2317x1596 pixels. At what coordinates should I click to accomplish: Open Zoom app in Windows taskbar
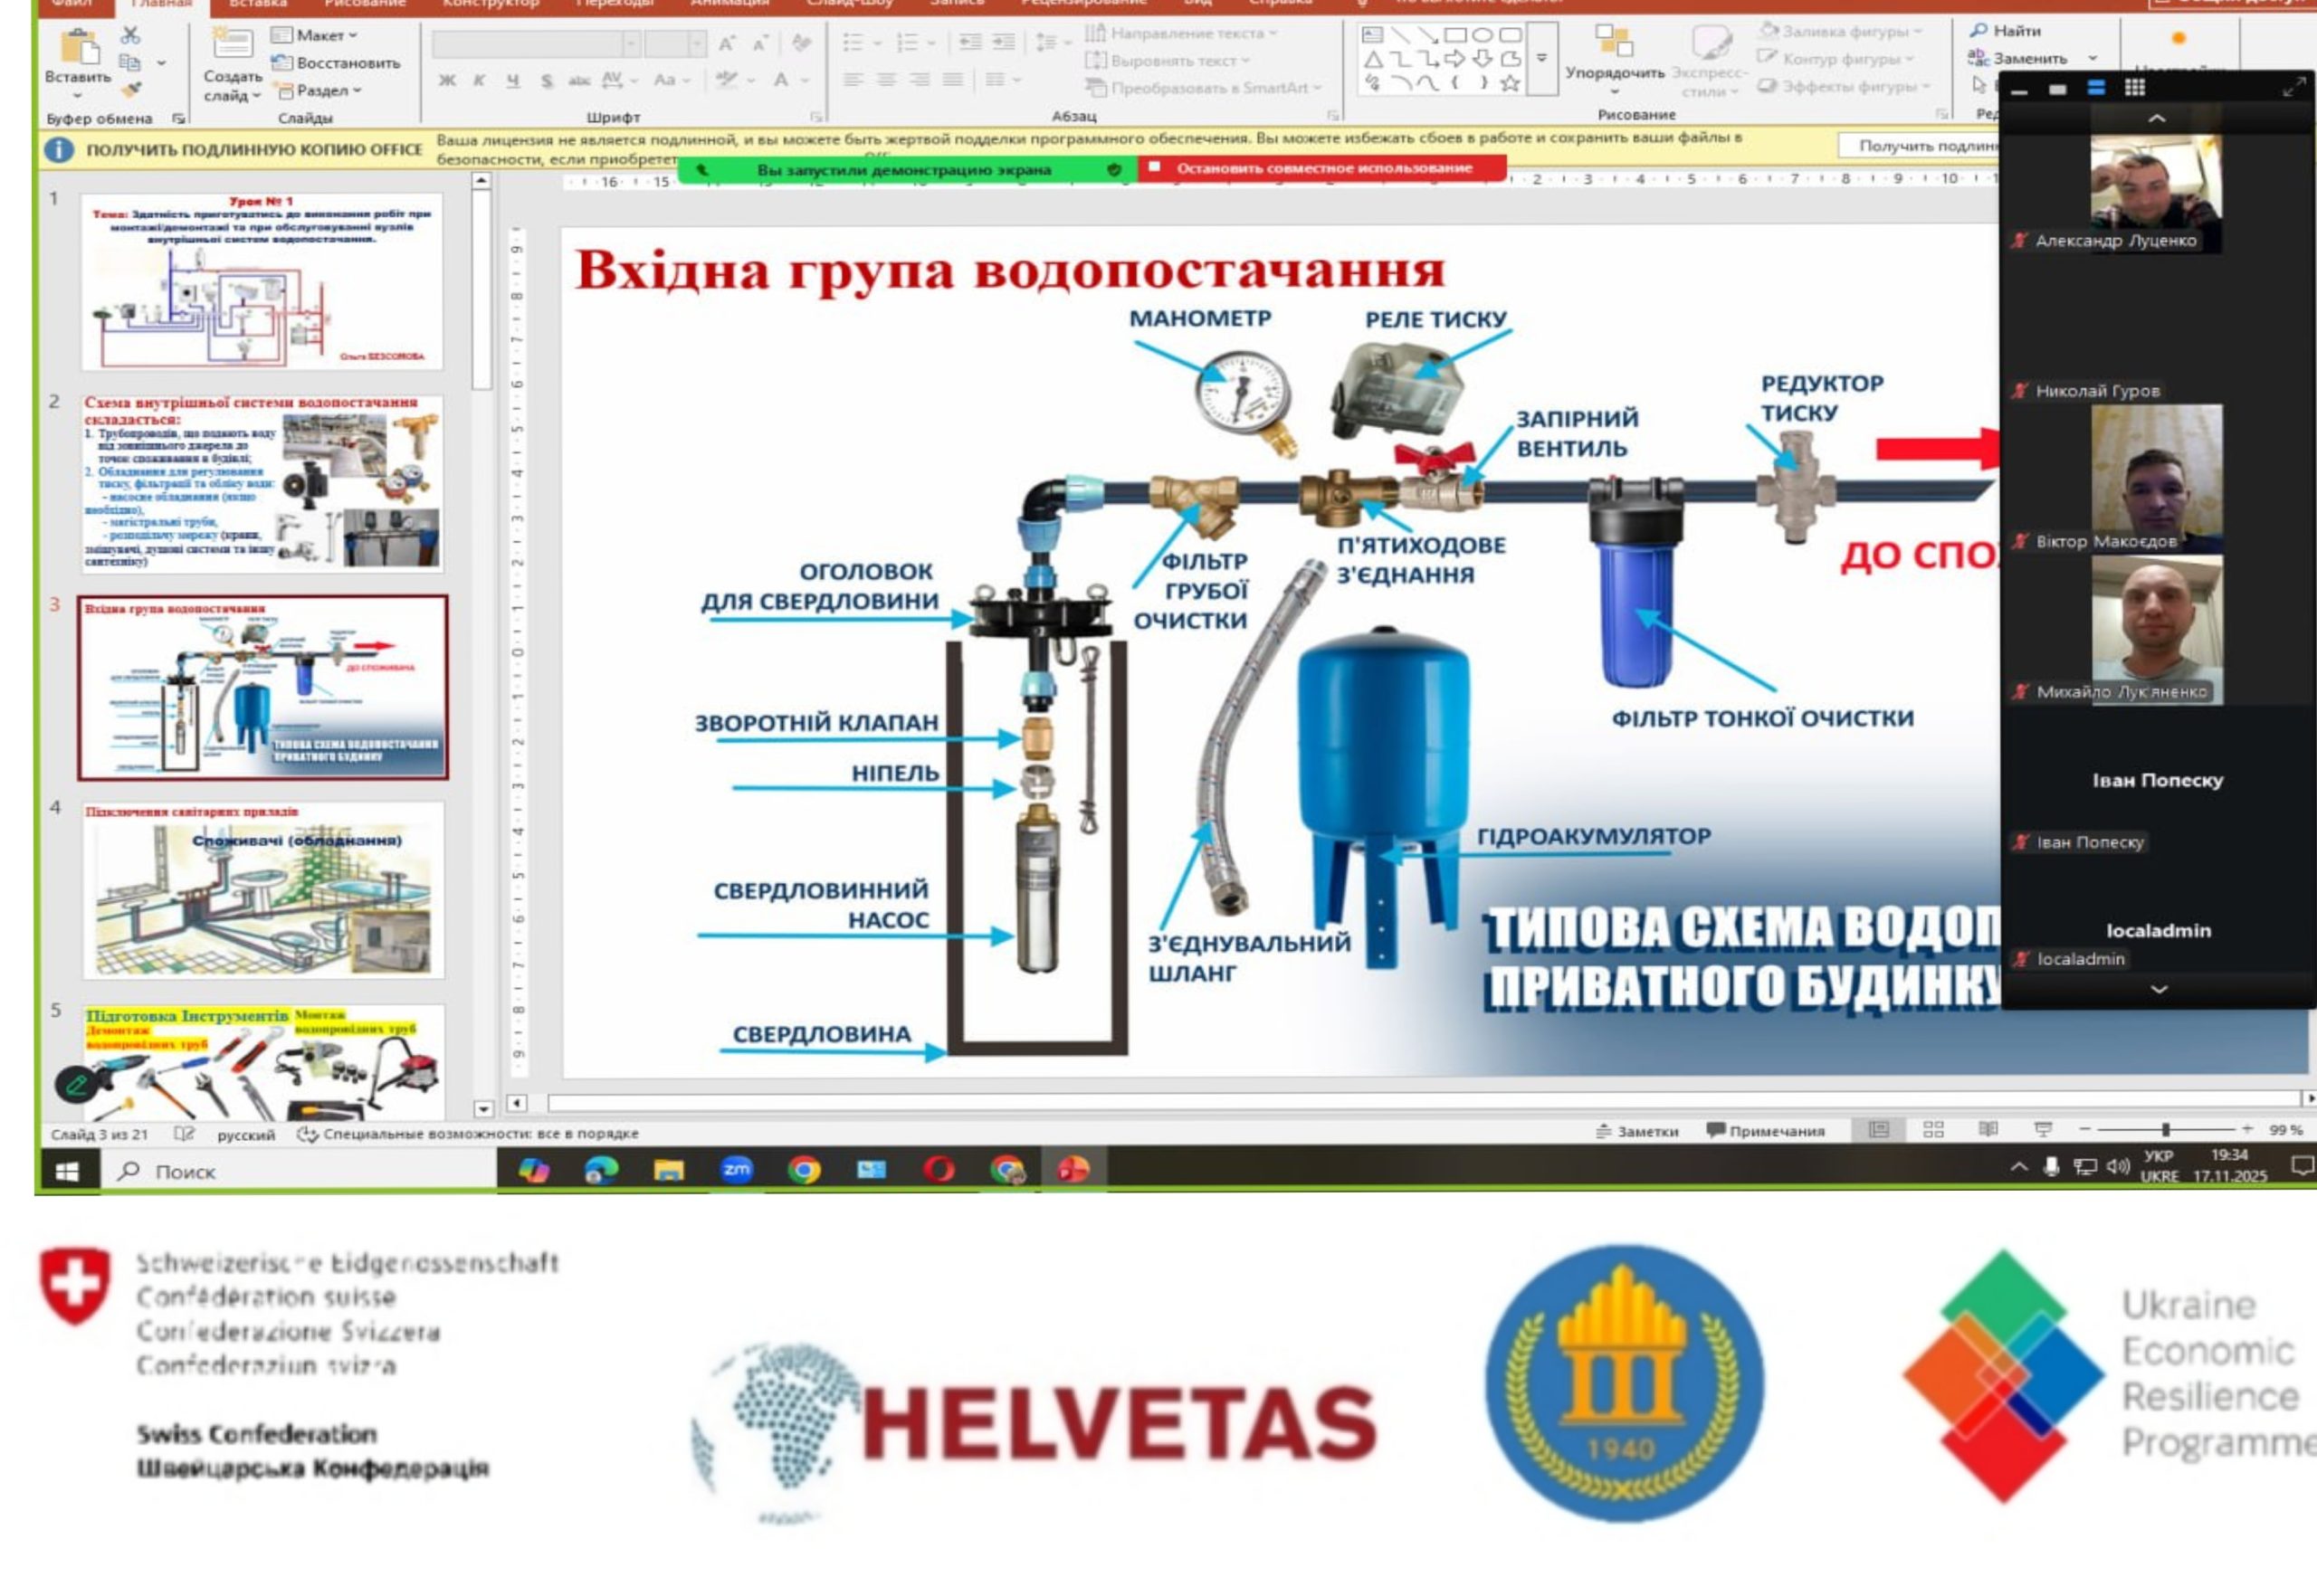click(x=737, y=1169)
